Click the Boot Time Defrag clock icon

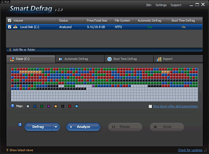click(109, 59)
